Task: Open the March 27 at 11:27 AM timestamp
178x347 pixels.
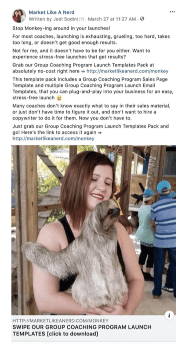Action: coord(112,19)
